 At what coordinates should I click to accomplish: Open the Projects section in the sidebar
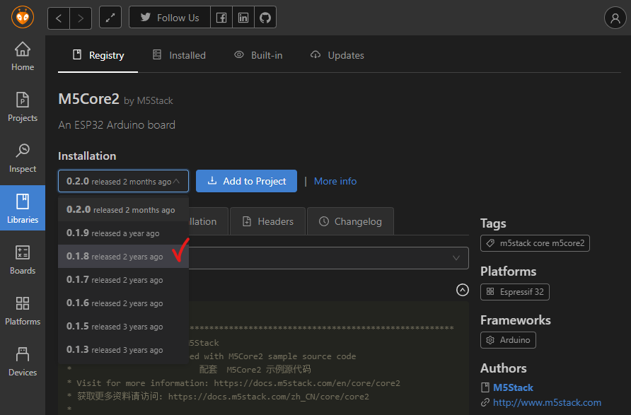pos(22,107)
